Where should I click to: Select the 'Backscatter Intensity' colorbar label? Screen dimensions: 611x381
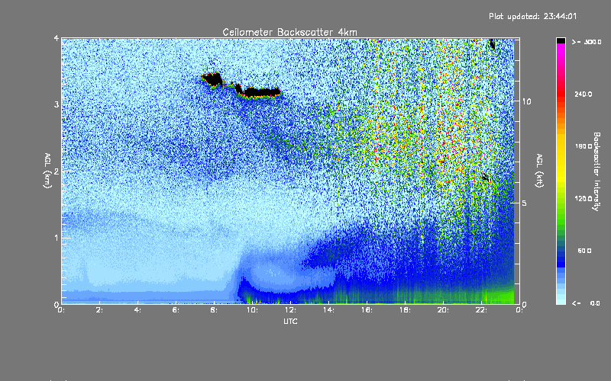[596, 171]
